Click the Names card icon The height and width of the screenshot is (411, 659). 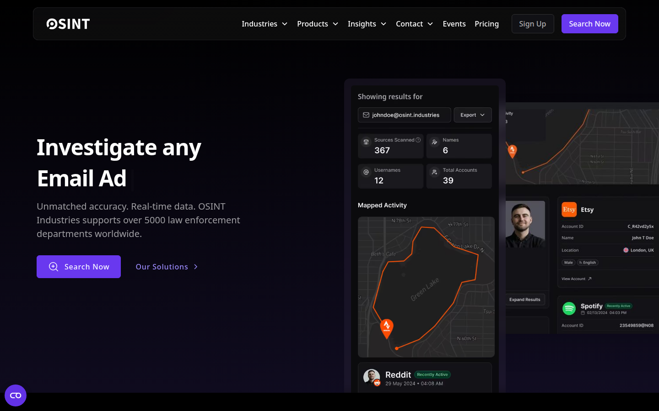(435, 142)
